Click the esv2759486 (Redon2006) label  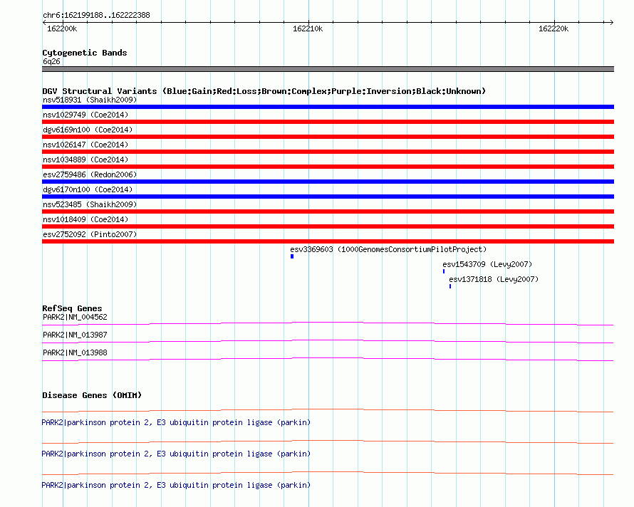pos(90,174)
